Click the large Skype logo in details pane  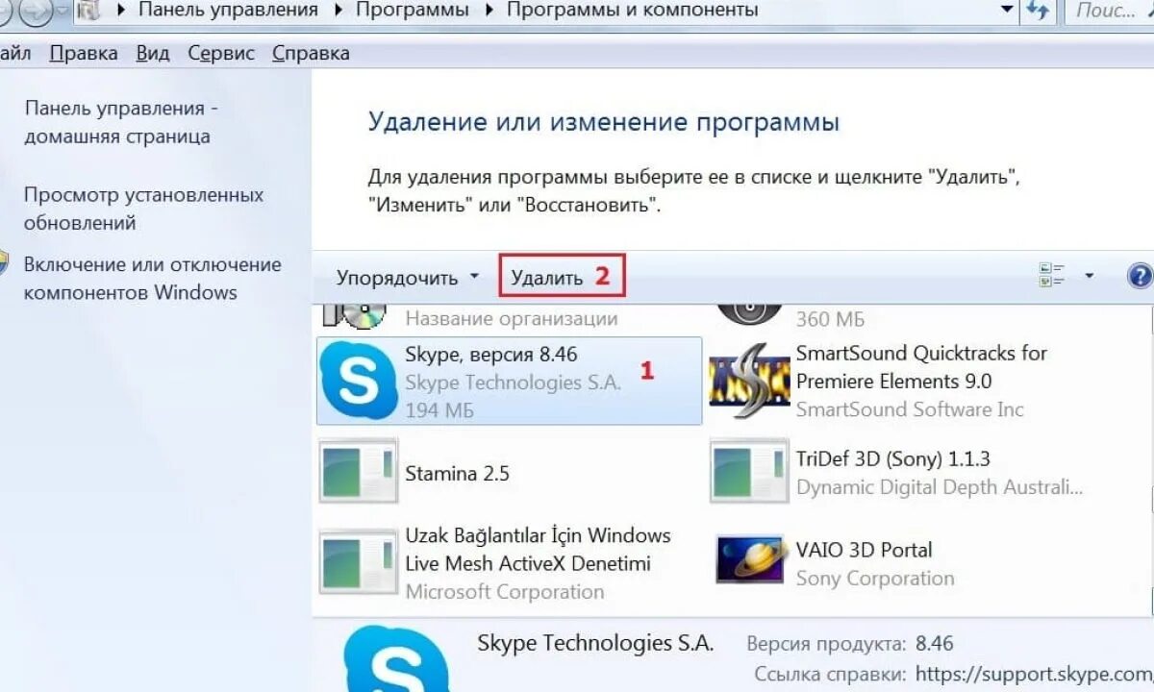click(x=397, y=659)
